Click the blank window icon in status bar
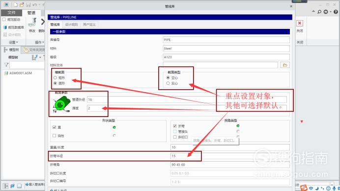This screenshot has height=191, width=340. (19, 186)
